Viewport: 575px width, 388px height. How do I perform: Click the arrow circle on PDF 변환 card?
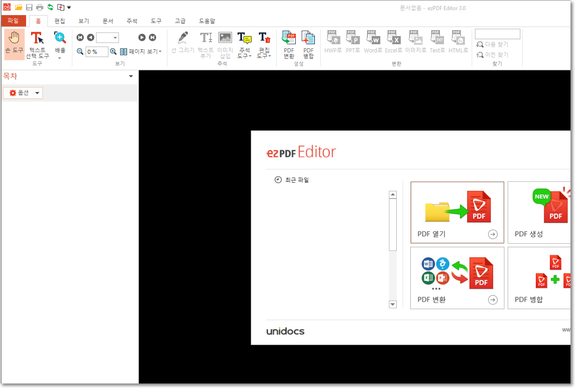[x=493, y=300]
